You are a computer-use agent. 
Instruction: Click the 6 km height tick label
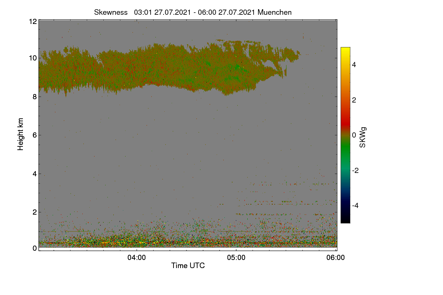point(34,135)
